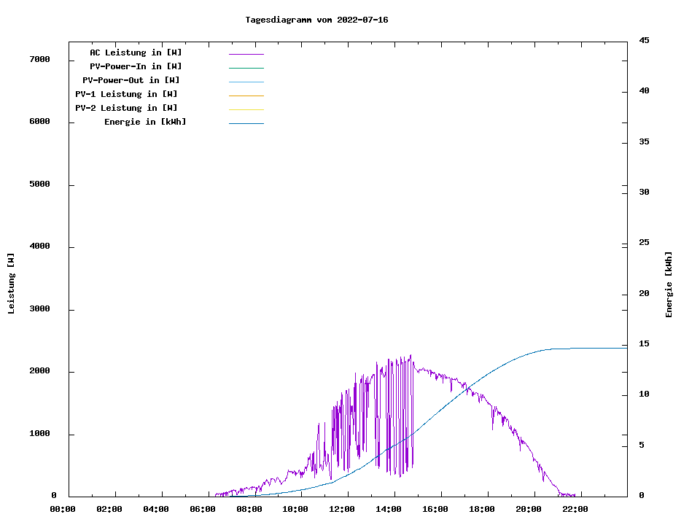Viewport: 700px width, 525px height.
Task: Click the 'PV-Power-Out in [W]' legend label
Action: 131,80
